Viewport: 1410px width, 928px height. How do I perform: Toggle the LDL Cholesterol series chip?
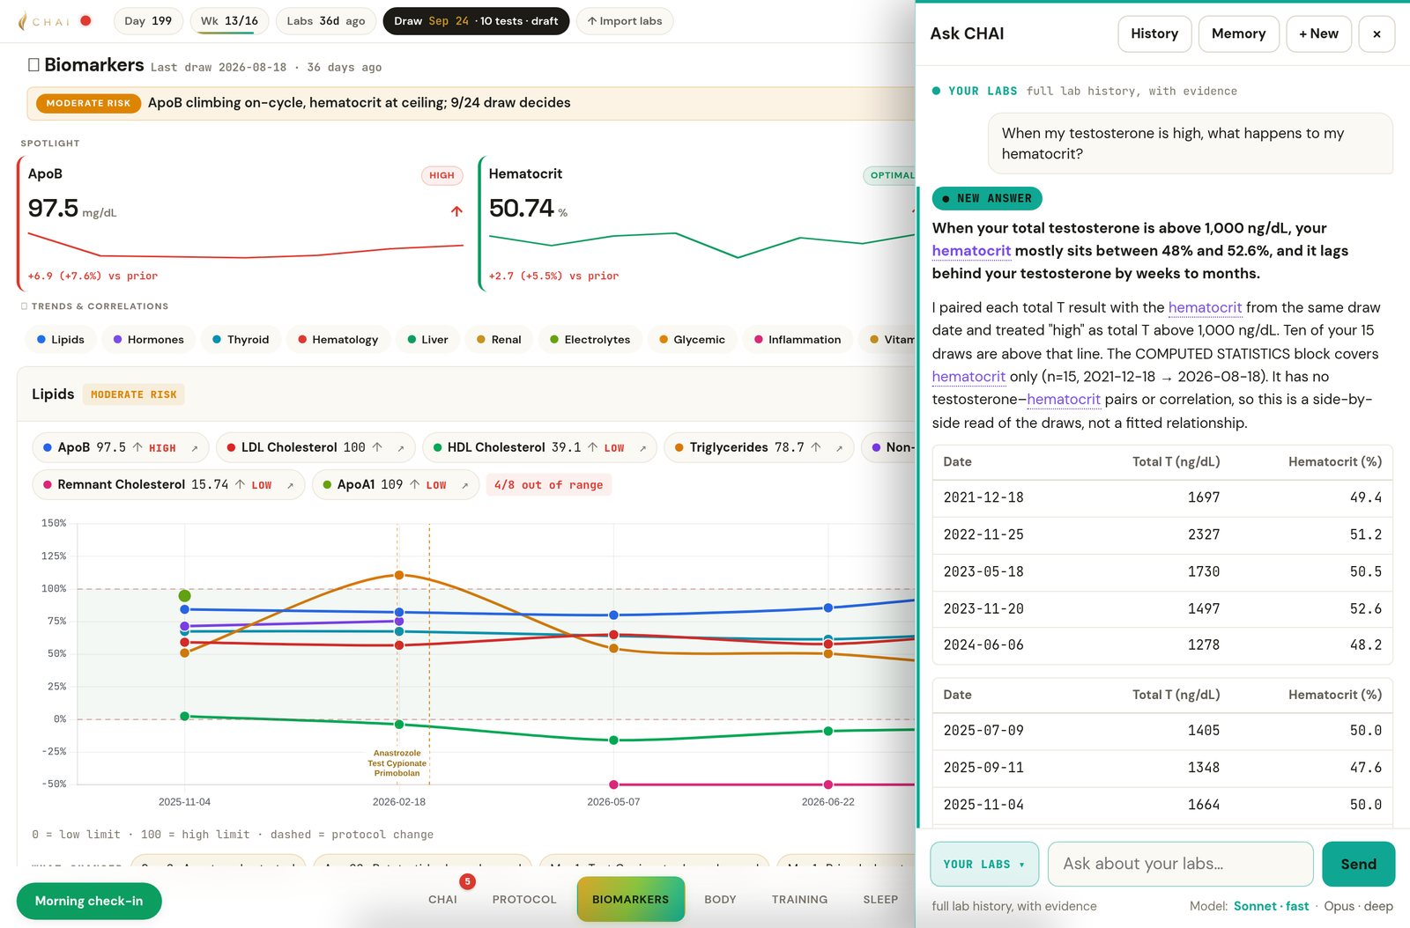pos(316,447)
